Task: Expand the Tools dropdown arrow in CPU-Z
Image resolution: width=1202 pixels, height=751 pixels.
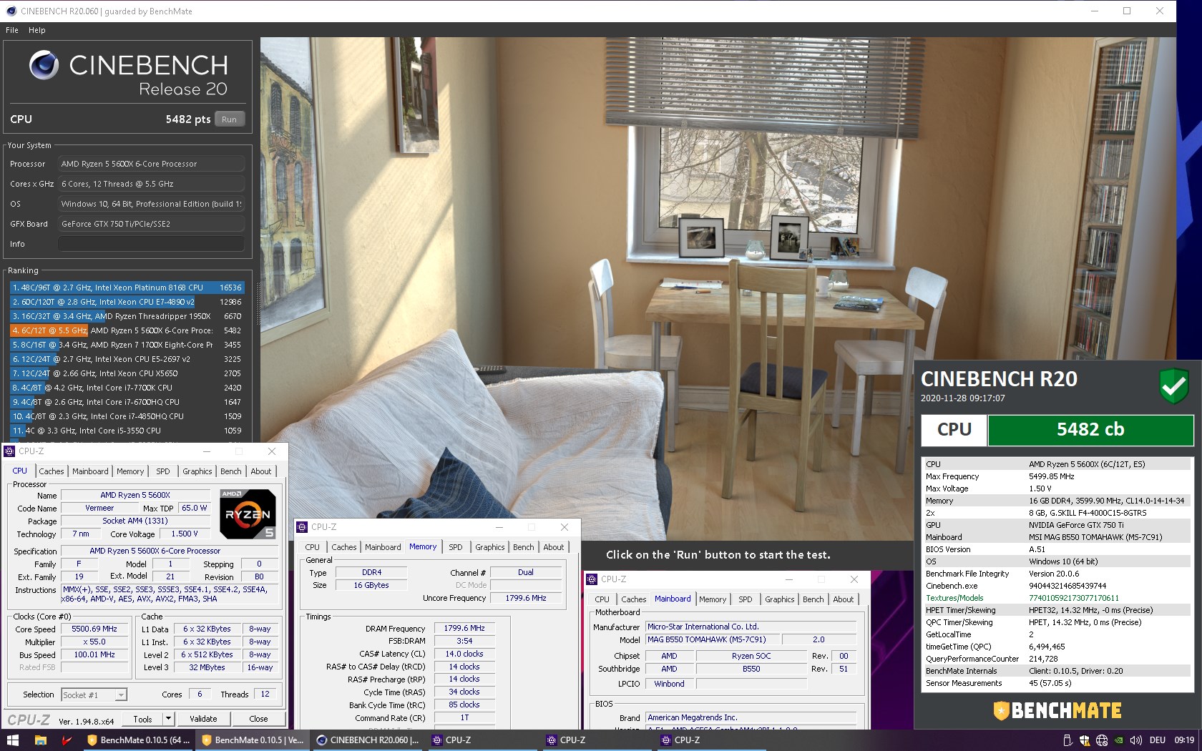Action: click(x=168, y=719)
